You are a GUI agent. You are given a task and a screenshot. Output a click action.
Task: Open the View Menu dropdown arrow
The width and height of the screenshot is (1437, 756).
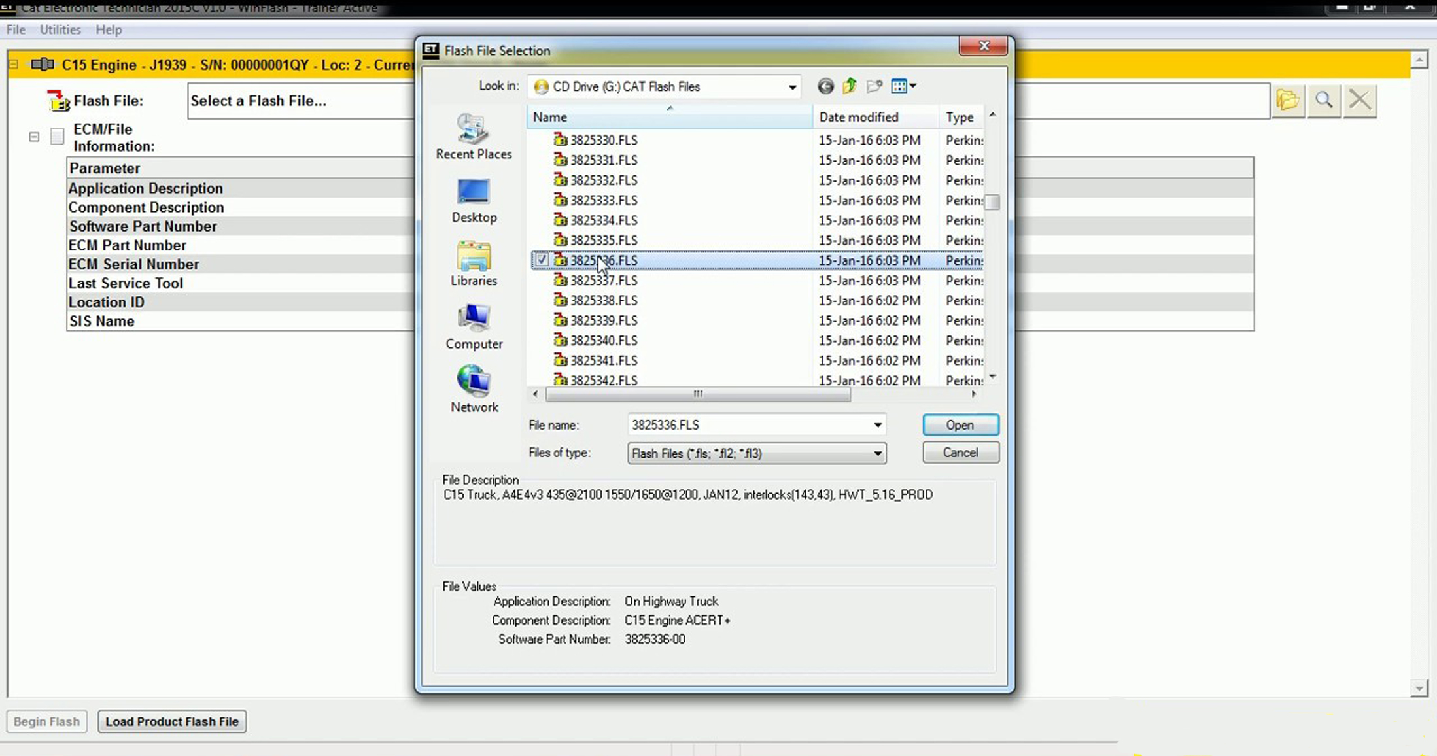913,86
